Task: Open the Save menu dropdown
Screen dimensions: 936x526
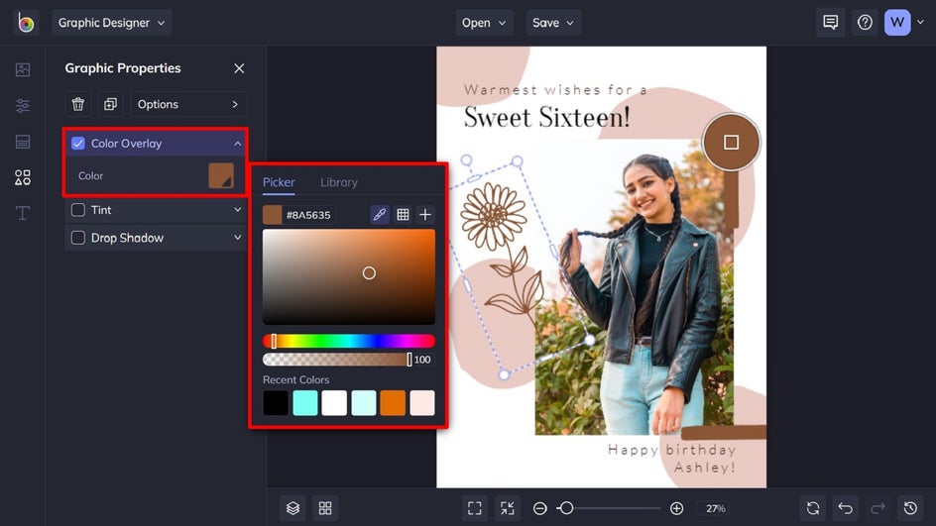Action: [x=553, y=23]
